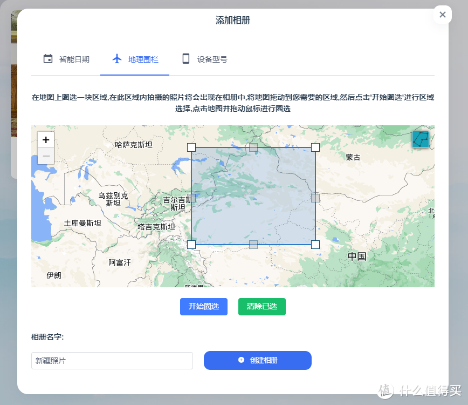
Task: Click the 塔吉克斯坦 label on the map
Action: point(156,227)
